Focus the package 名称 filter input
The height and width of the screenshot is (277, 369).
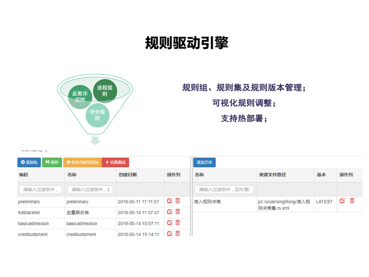tap(90, 189)
